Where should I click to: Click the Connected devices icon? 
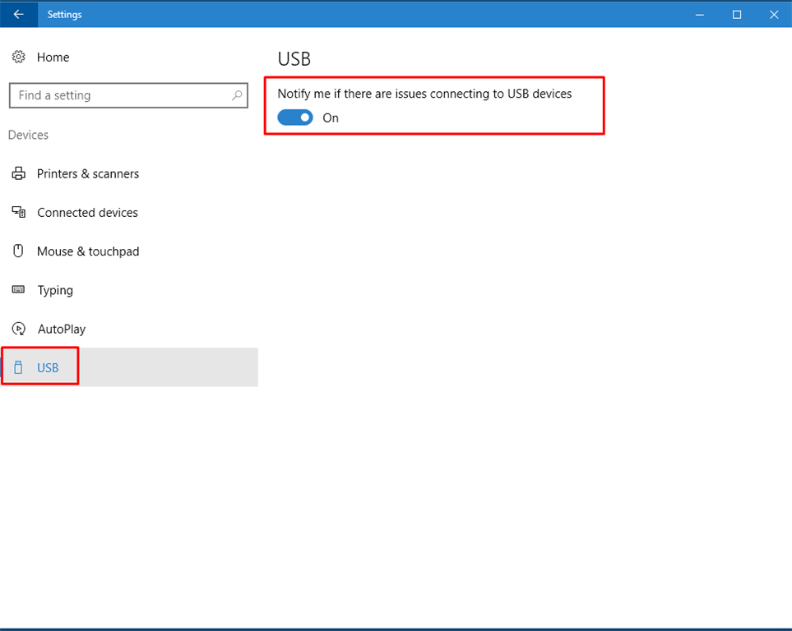point(18,212)
